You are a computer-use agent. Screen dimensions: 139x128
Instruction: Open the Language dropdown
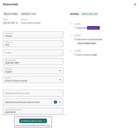(x=33, y=71)
